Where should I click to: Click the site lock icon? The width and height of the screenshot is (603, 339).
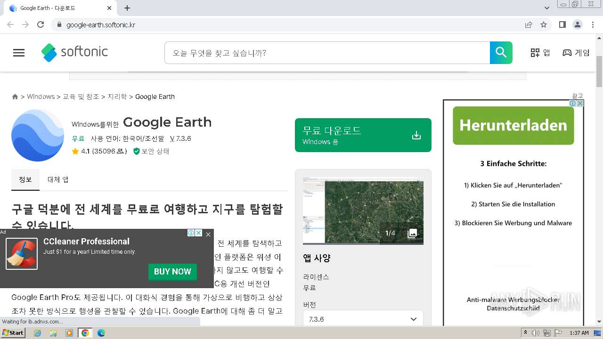pyautogui.click(x=59, y=24)
